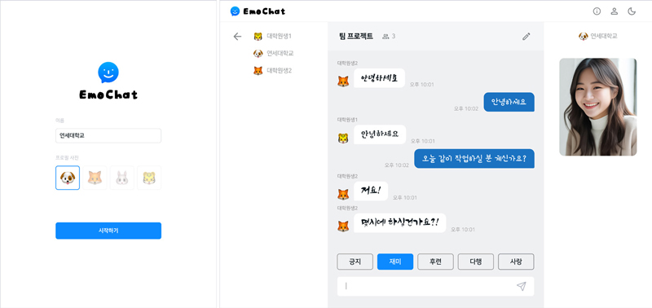Select the 재미 emotion button
The image size is (652, 308).
(395, 262)
